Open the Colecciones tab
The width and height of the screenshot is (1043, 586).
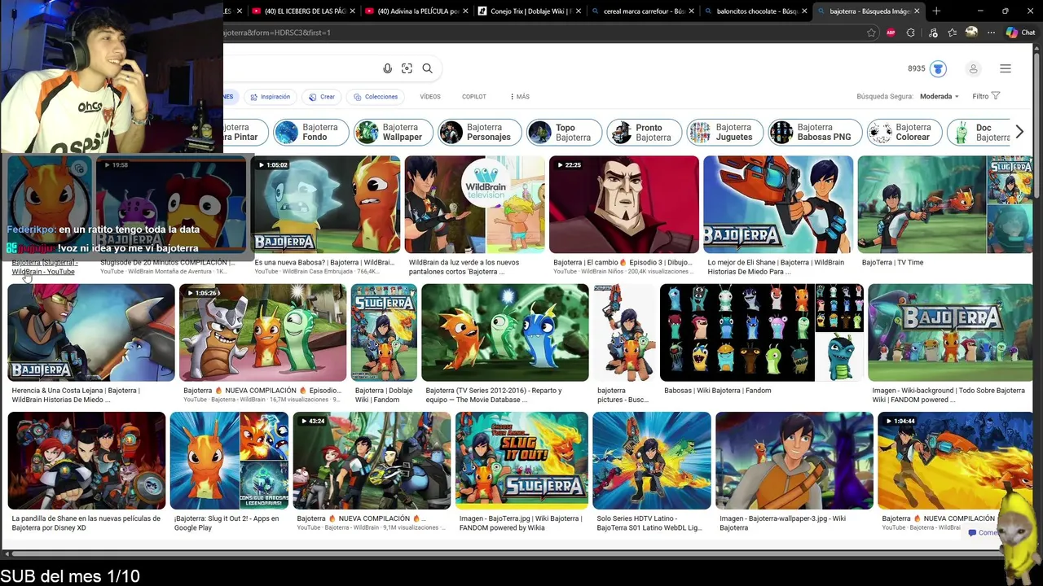point(376,97)
